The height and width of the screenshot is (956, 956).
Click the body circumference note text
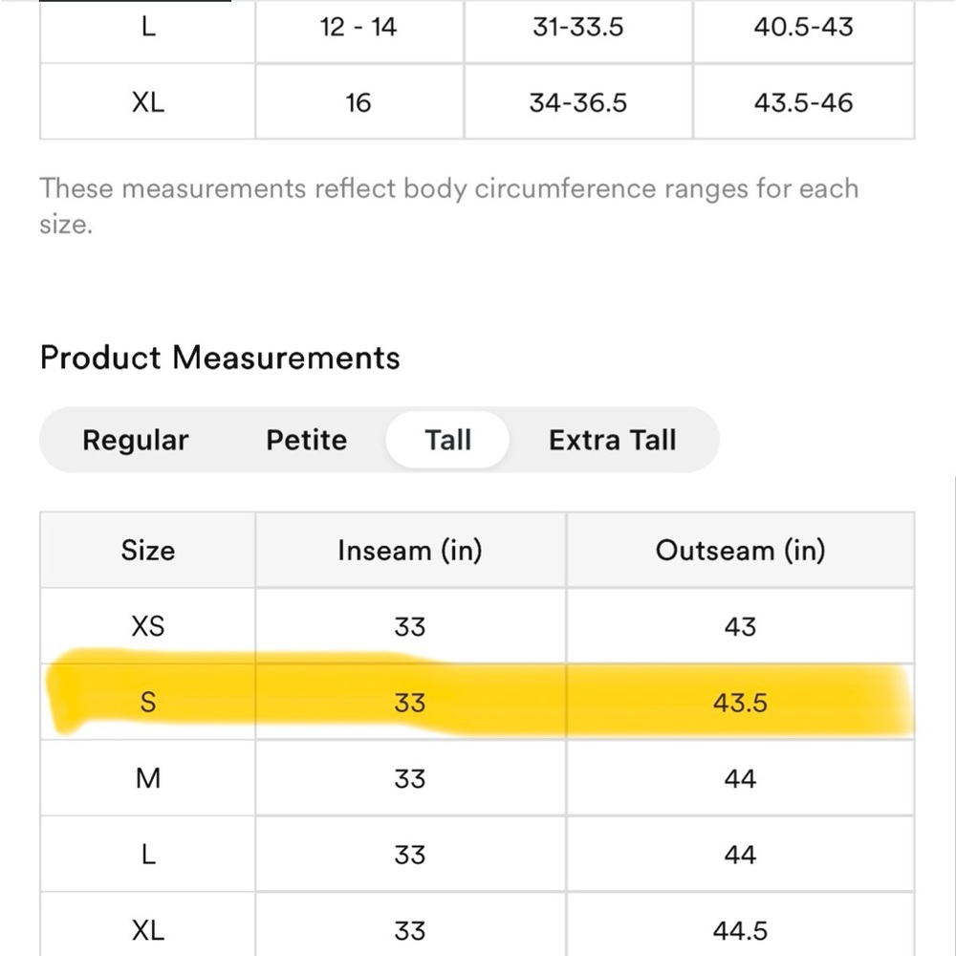(x=449, y=206)
